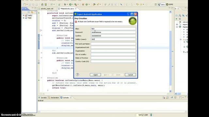This screenshot has width=209, height=117.
Task: Click the Organizational Unit field
Action: pyautogui.click(x=113, y=47)
